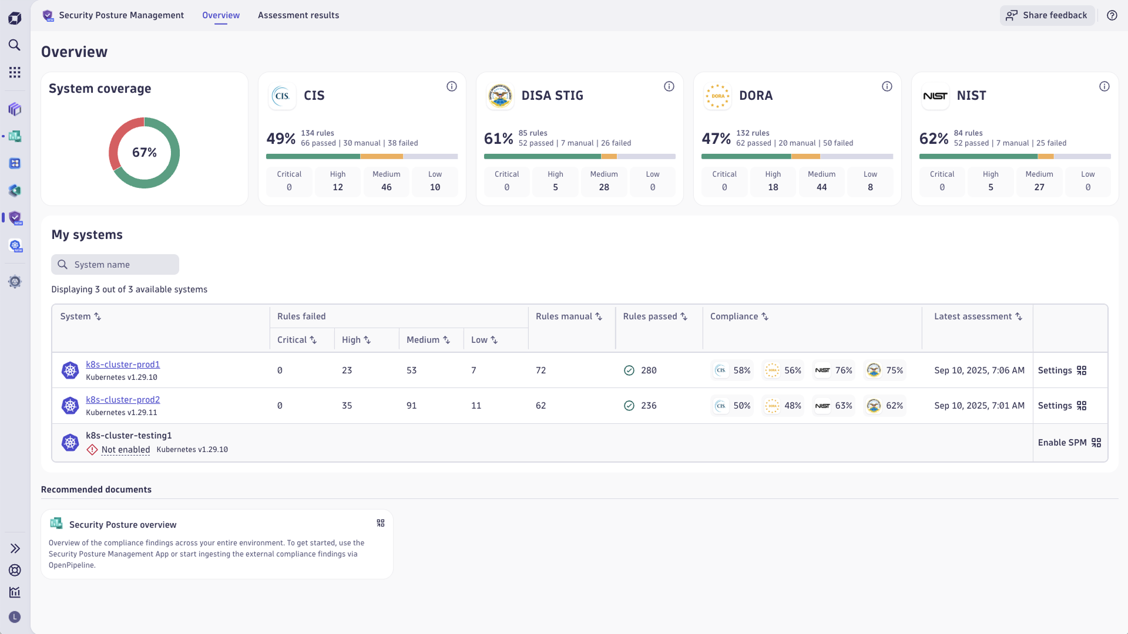Screen dimensions: 1128x634
Task: Click the help lifebuoy icon at sidebar bottom
Action: tap(15, 570)
